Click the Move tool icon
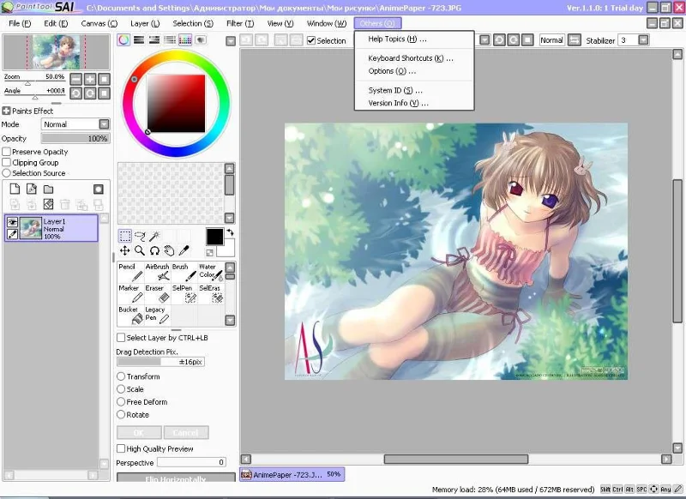 124,250
